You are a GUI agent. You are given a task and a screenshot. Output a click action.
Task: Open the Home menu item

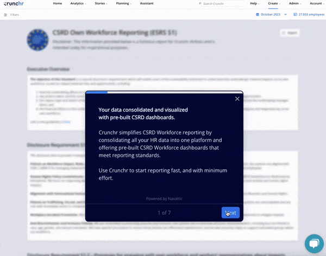click(x=58, y=3)
